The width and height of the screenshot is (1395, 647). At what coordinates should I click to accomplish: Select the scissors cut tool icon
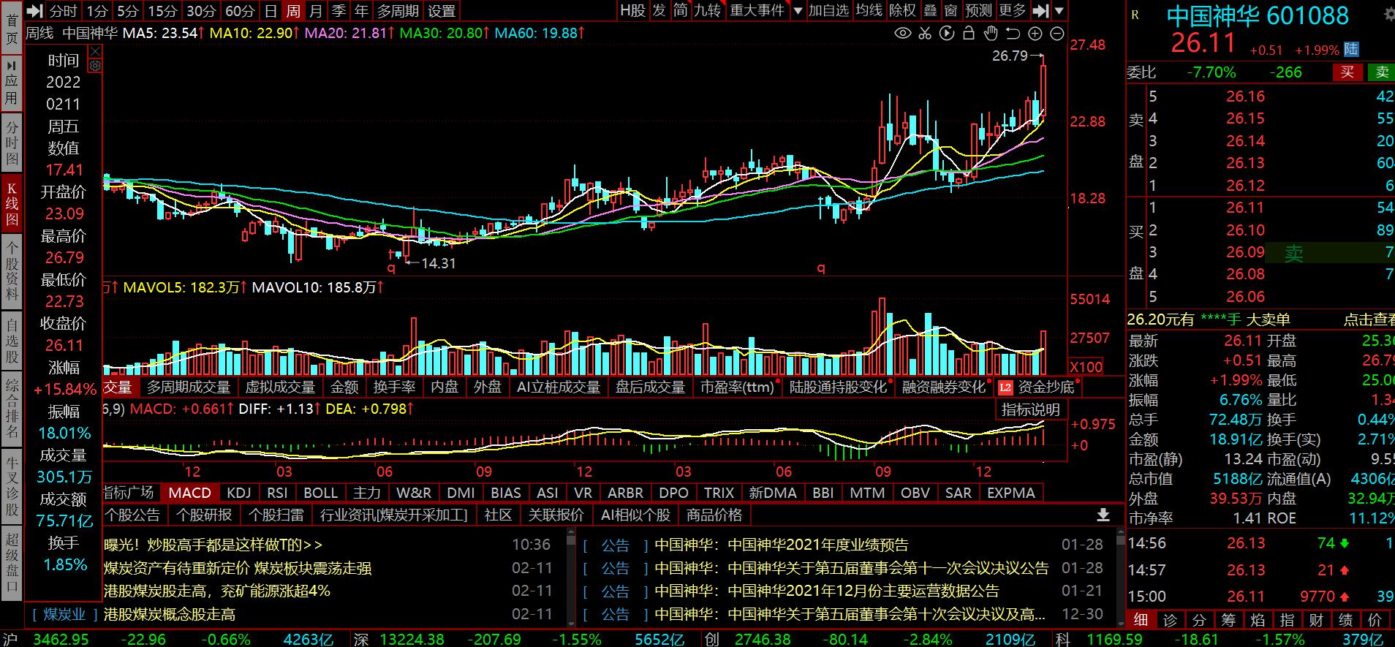click(x=925, y=33)
